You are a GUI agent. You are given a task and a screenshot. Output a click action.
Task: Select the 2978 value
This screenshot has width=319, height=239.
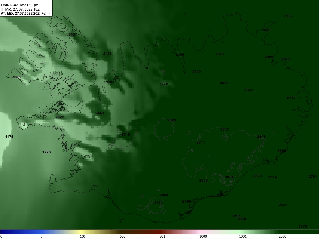[x=242, y=219]
